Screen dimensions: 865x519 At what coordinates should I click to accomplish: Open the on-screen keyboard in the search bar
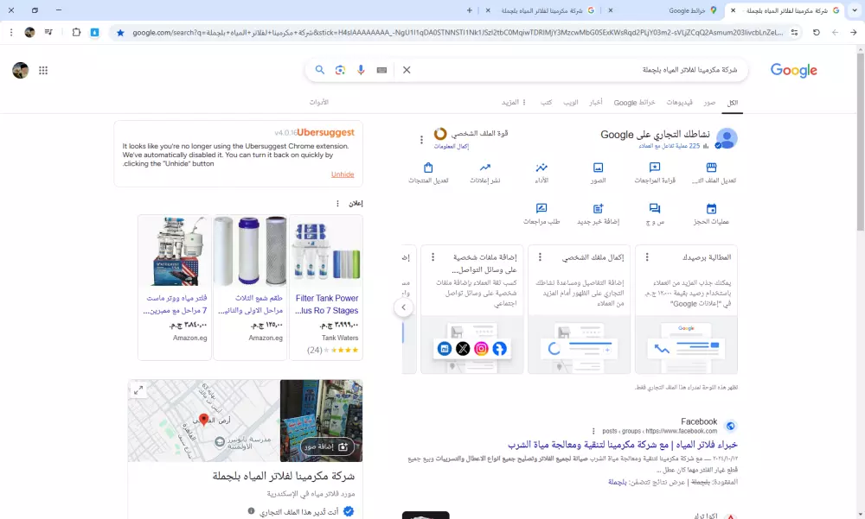(381, 70)
